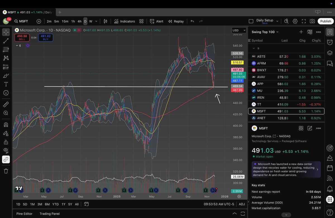Hide all drawings using the eye icon
This screenshot has width=335, height=218.
coord(6,150)
